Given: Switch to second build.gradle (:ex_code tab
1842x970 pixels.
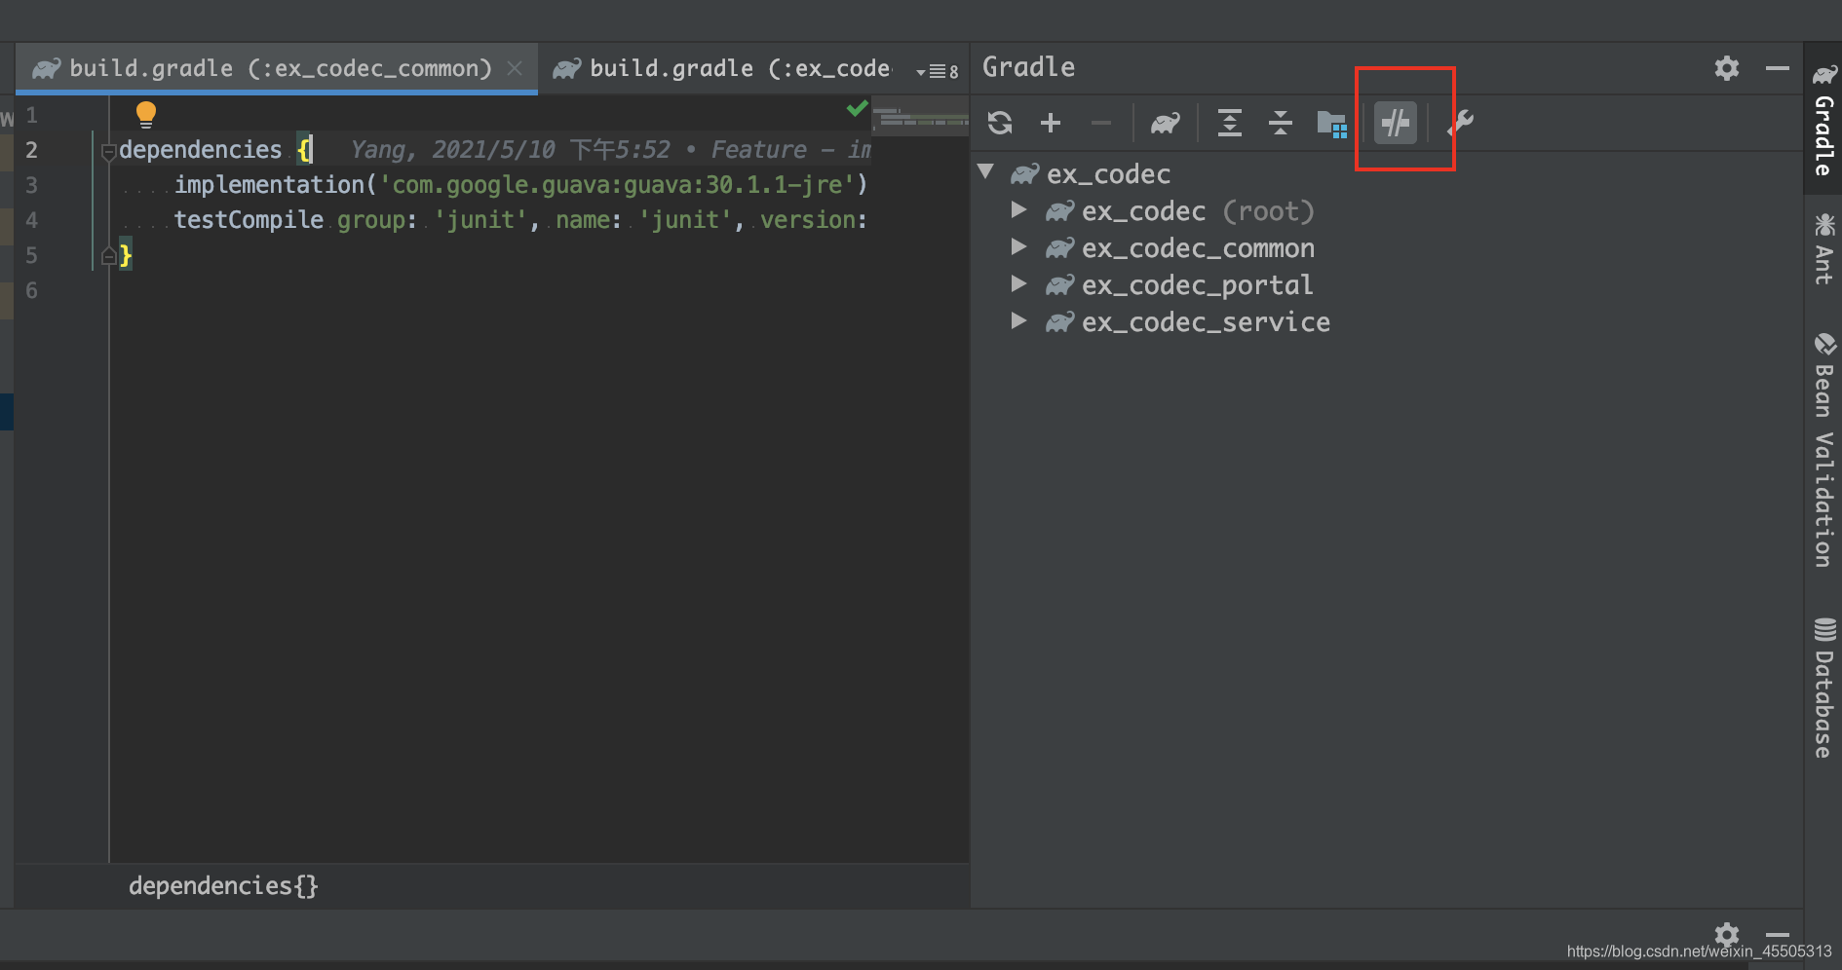Looking at the screenshot, I should pyautogui.click(x=723, y=68).
